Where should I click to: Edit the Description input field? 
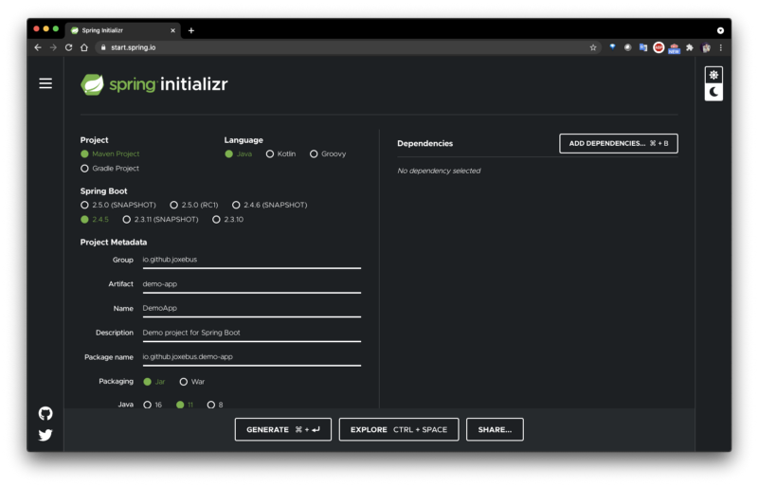click(251, 334)
